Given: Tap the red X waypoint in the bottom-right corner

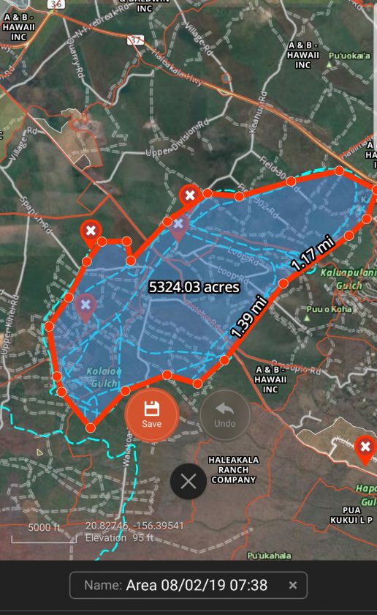Looking at the screenshot, I should pos(365,448).
